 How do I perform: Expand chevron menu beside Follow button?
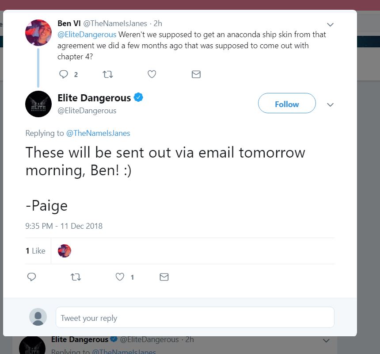(330, 104)
